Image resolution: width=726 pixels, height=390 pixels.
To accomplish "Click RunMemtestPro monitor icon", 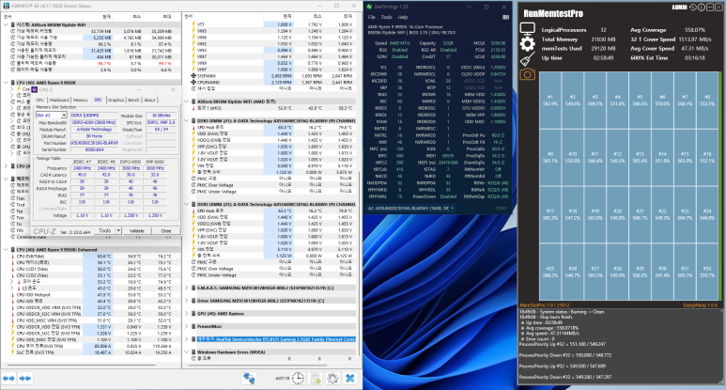I will tap(528, 29).
